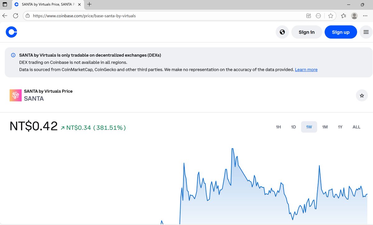Select the 1W chart range
373x225 pixels.
(x=309, y=127)
